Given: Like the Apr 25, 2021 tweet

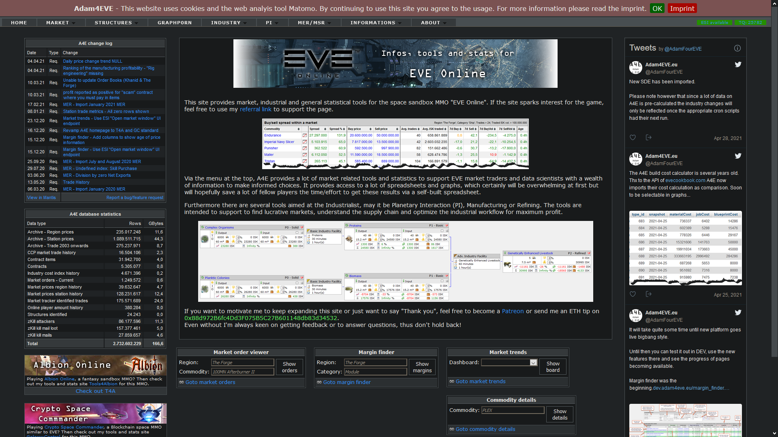Looking at the screenshot, I should [633, 294].
